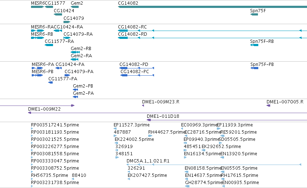Select the Gem2-PA protein label
The width and height of the screenshot is (307, 188).
tap(83, 93)
